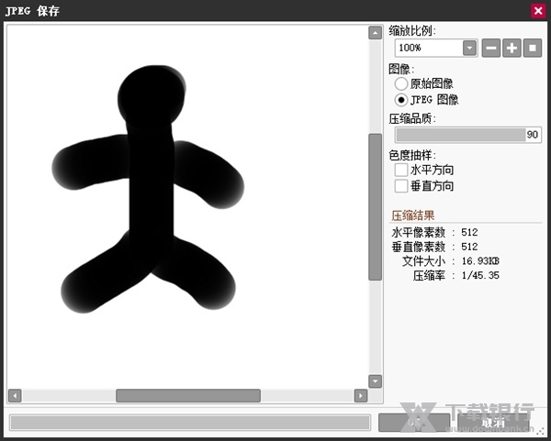The height and width of the screenshot is (441, 551).
Task: Click the zoom out minus button
Action: point(491,48)
